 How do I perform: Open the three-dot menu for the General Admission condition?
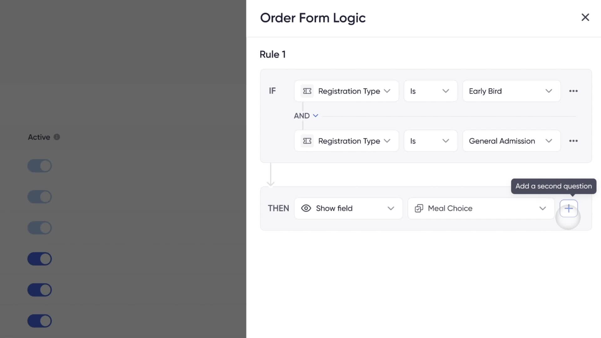point(573,141)
